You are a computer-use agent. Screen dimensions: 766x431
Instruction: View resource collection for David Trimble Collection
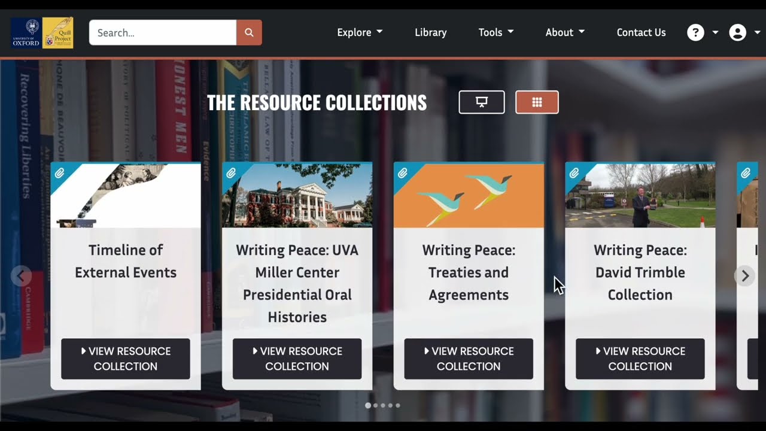(x=640, y=359)
